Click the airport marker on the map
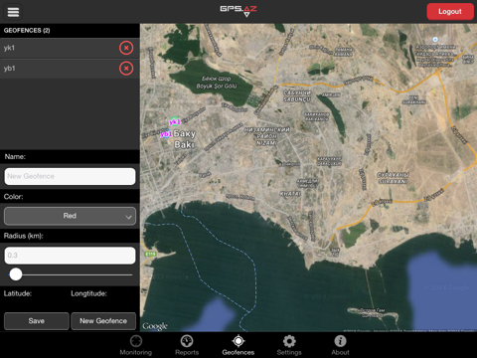 pos(435,40)
